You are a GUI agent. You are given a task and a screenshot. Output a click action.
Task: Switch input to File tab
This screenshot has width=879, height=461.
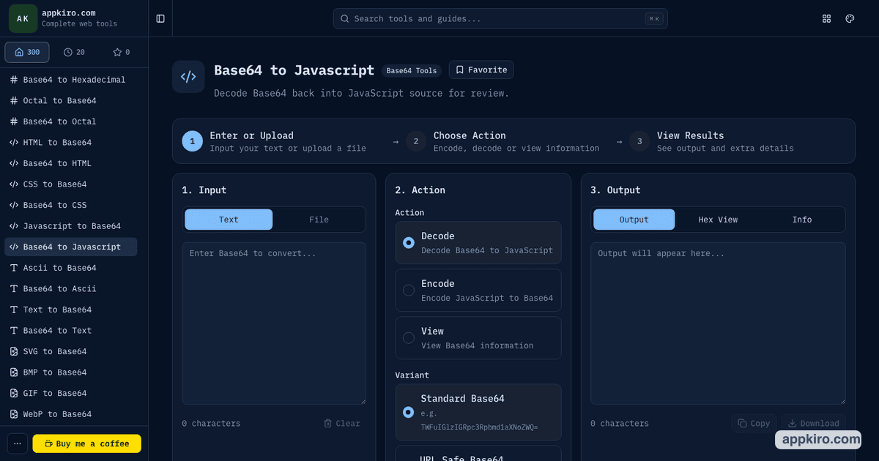(319, 220)
